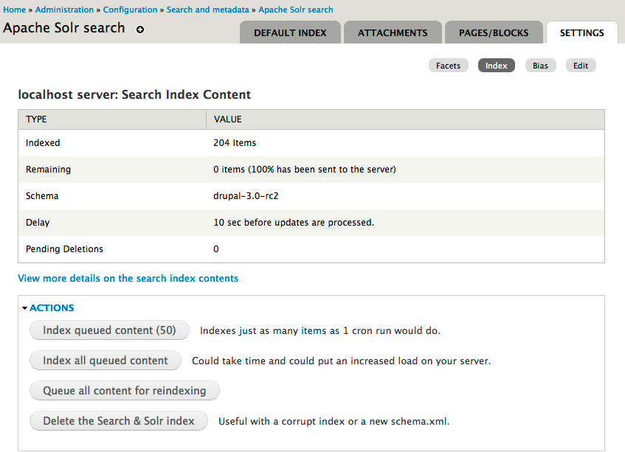Click Index queued content (50) button
625x452 pixels.
click(109, 330)
